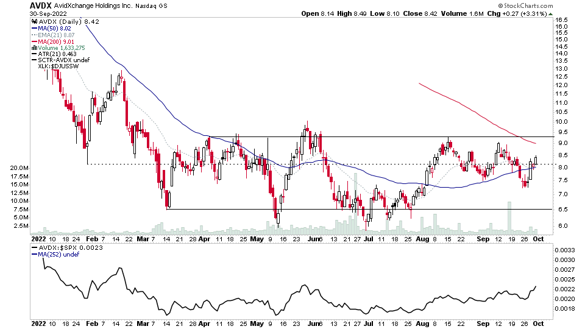Click the AvidXchange Holdings Inc. company name
The height and width of the screenshot is (329, 585).
pos(93,6)
